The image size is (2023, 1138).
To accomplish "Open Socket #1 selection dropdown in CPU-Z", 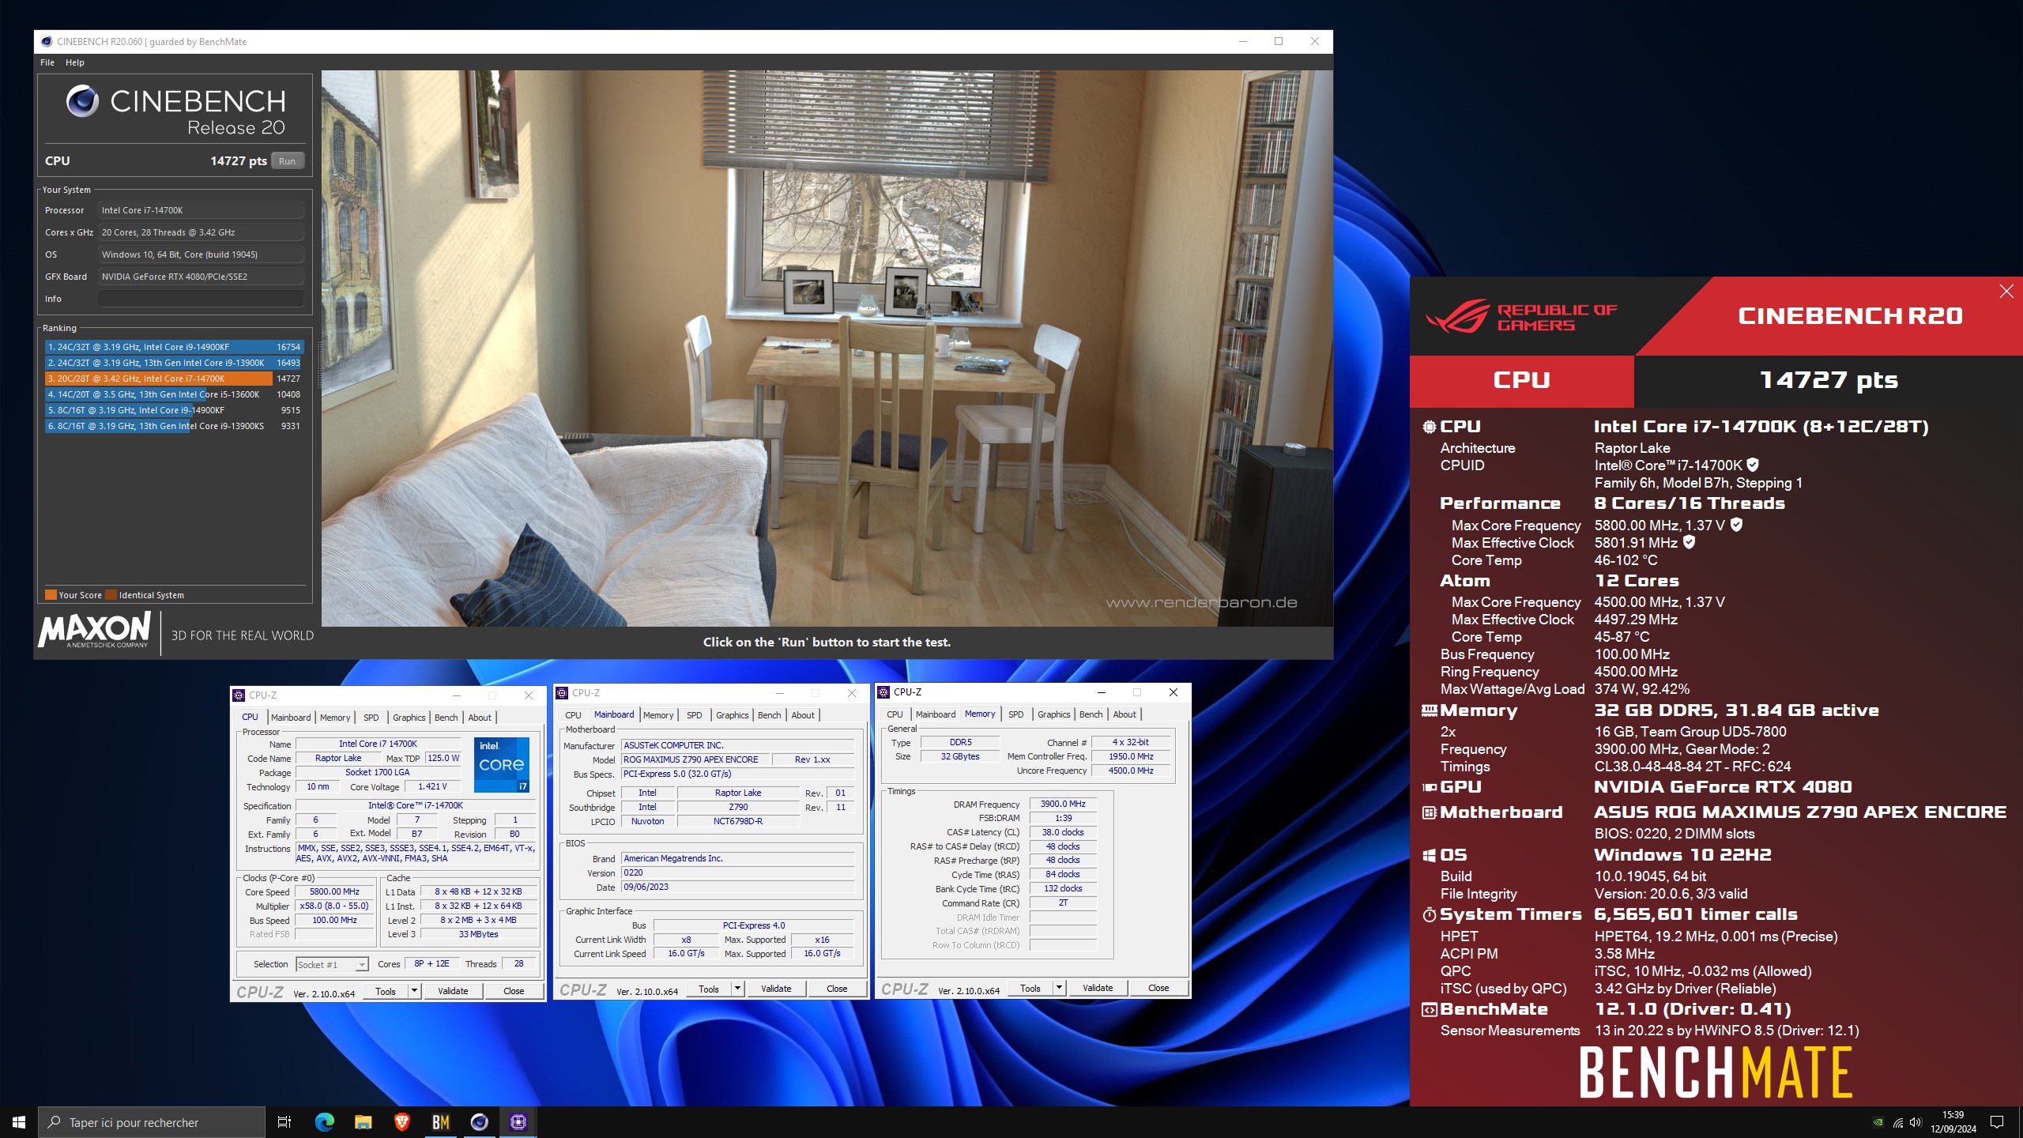I will pos(332,964).
